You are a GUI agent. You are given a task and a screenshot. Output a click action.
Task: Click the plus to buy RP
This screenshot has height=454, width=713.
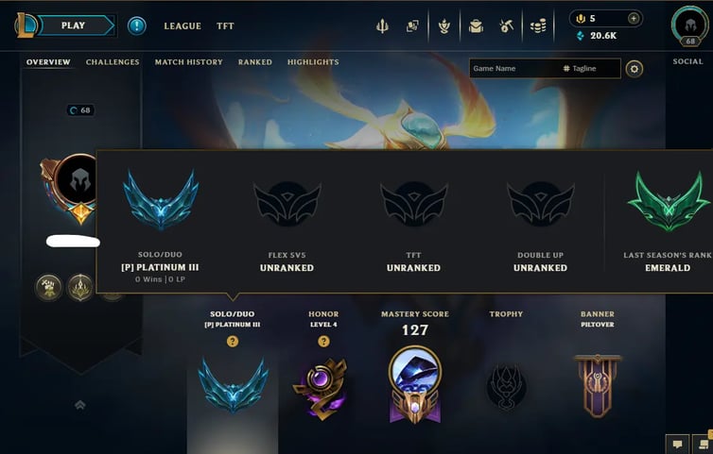[634, 18]
